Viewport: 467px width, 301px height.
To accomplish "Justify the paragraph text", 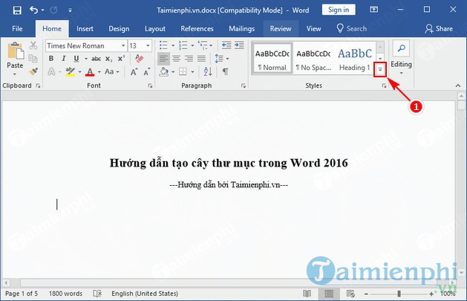I will point(202,59).
